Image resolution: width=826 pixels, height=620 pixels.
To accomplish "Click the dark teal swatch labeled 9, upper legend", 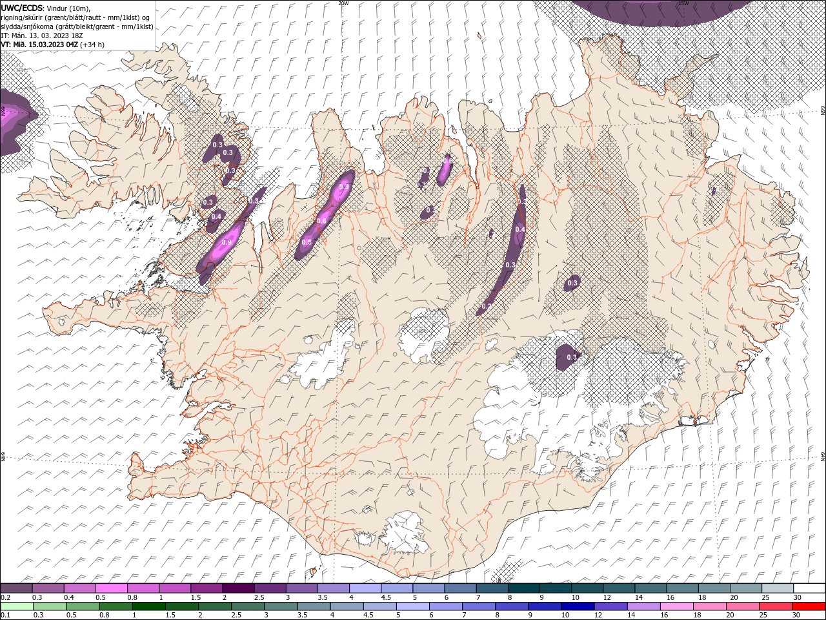I will click(556, 588).
